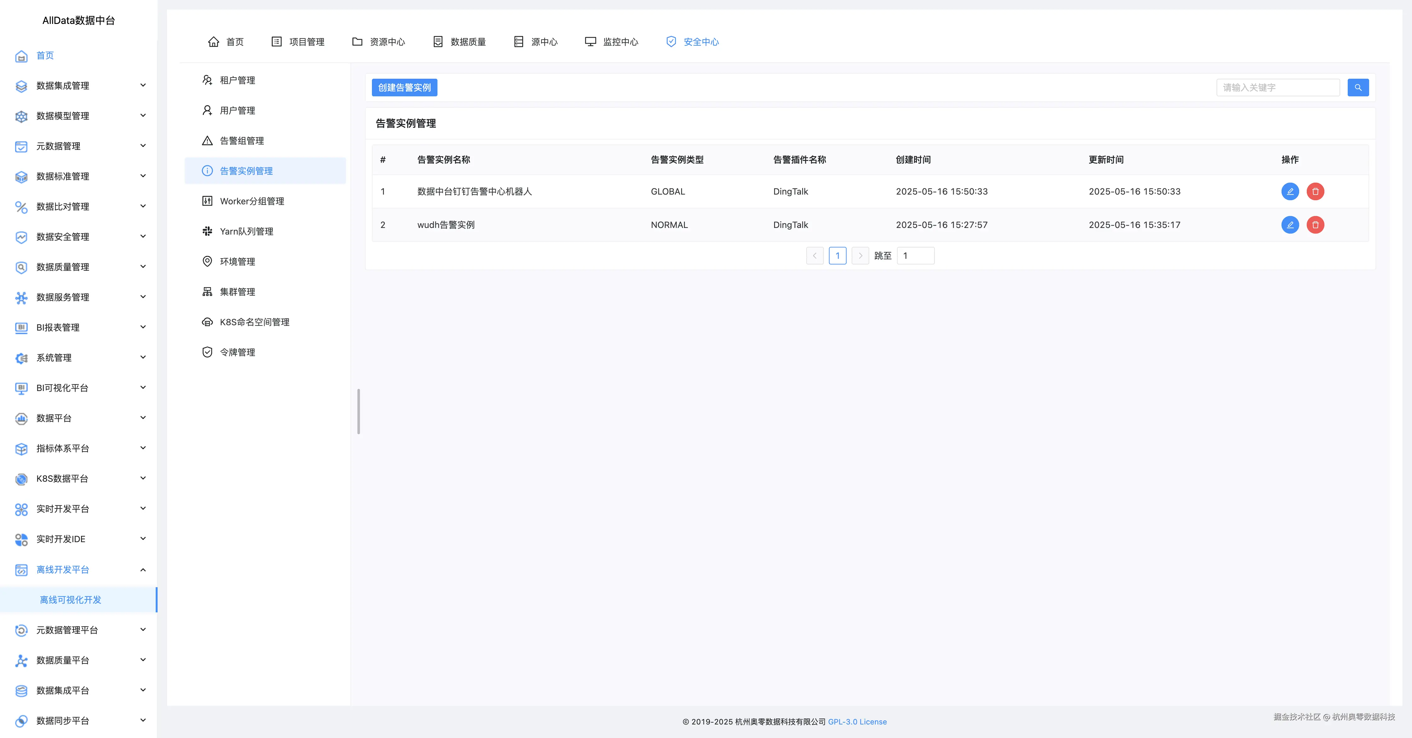Select 告警组管理 warning icon
The image size is (1412, 738).
pyautogui.click(x=207, y=140)
